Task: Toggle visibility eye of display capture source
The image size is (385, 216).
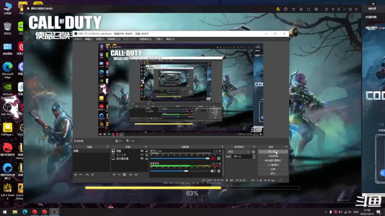Action: point(142,158)
